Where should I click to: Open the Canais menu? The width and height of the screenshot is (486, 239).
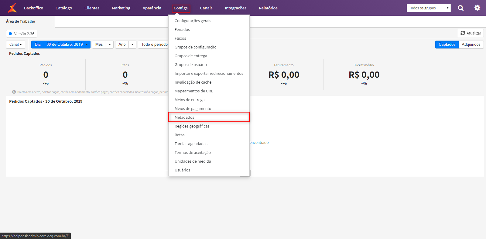tap(206, 8)
